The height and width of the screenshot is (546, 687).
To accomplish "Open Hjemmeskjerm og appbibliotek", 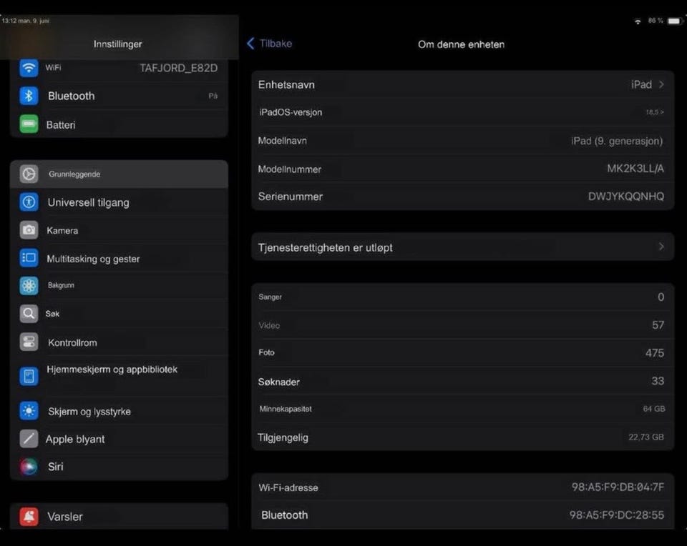I will tap(120, 376).
